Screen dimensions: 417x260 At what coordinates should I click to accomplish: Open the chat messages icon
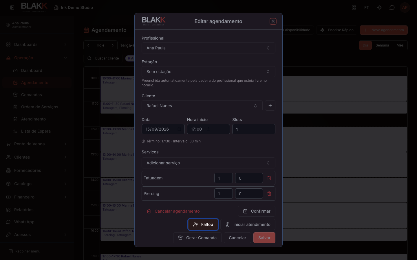tap(392, 8)
